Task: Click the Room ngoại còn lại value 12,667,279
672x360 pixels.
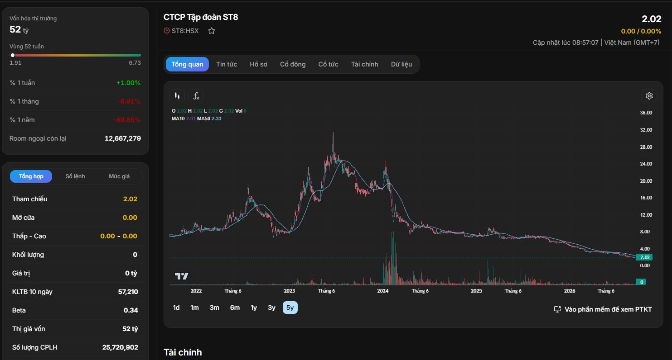Action: pos(123,138)
